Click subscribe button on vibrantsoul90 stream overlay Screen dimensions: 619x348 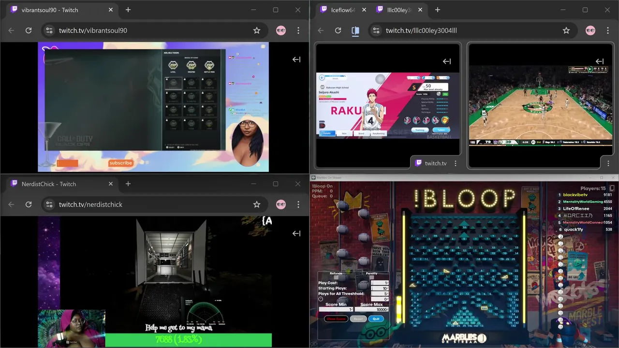click(121, 163)
